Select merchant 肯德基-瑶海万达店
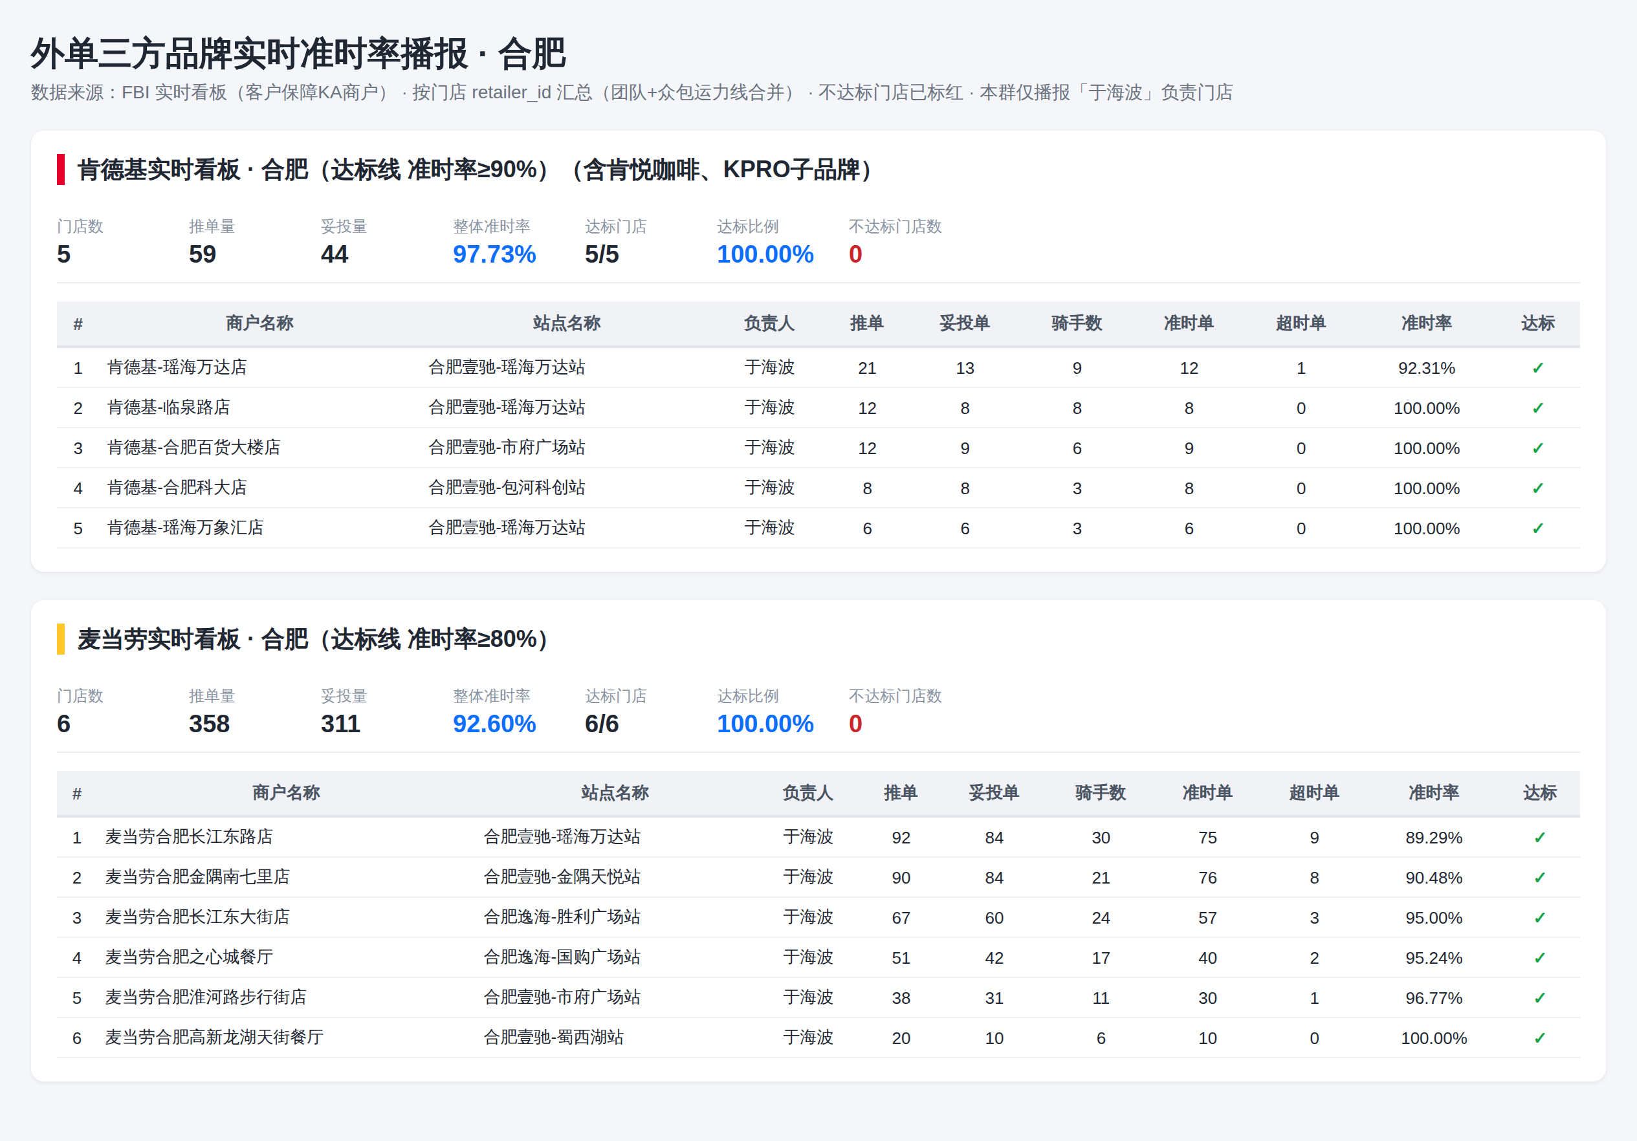The image size is (1637, 1141). tap(177, 368)
